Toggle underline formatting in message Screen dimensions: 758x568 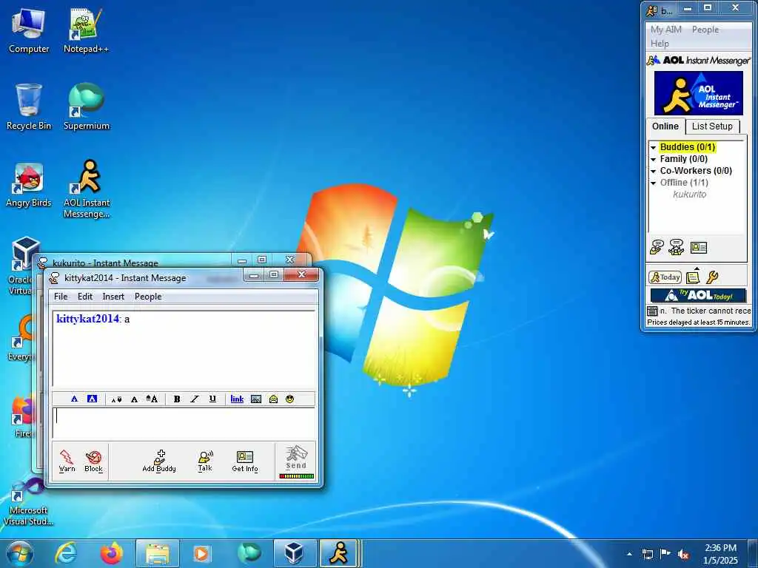pos(212,399)
